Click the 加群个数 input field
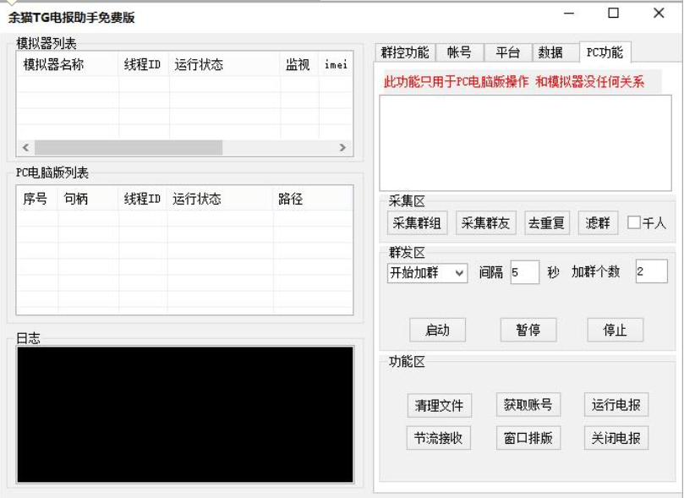 [650, 272]
